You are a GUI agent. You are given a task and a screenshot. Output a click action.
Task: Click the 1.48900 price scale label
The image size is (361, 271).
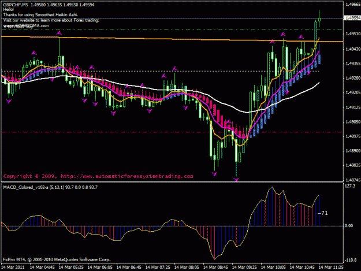(x=353, y=151)
